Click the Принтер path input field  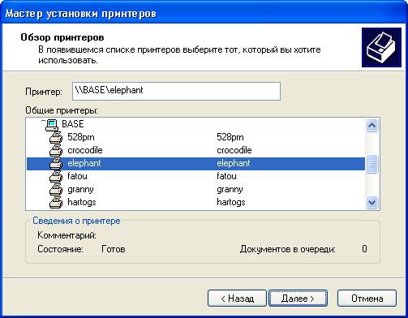click(176, 91)
